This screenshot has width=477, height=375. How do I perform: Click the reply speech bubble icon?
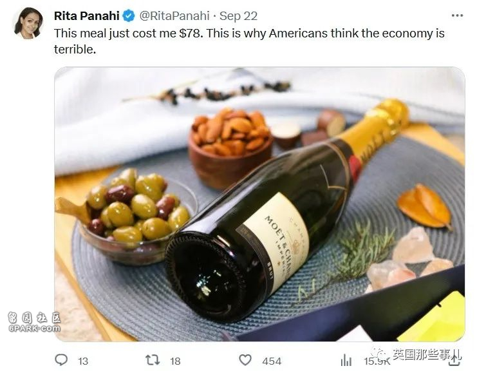(61, 360)
